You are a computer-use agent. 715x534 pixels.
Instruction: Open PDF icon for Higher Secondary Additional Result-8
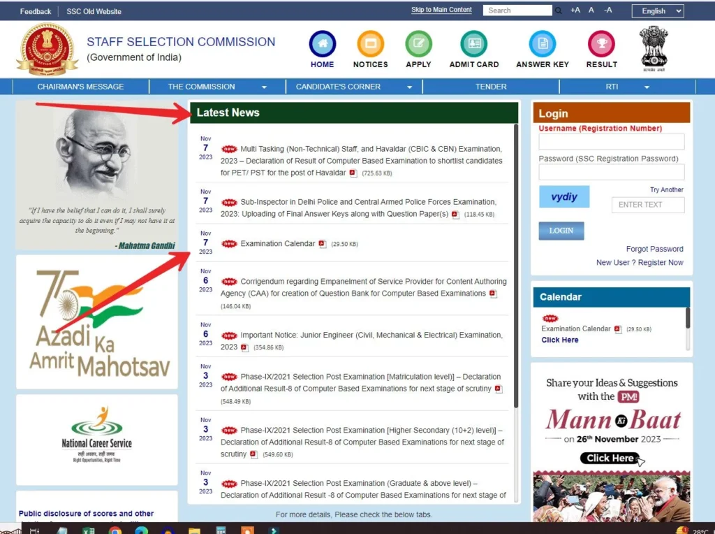click(x=253, y=454)
